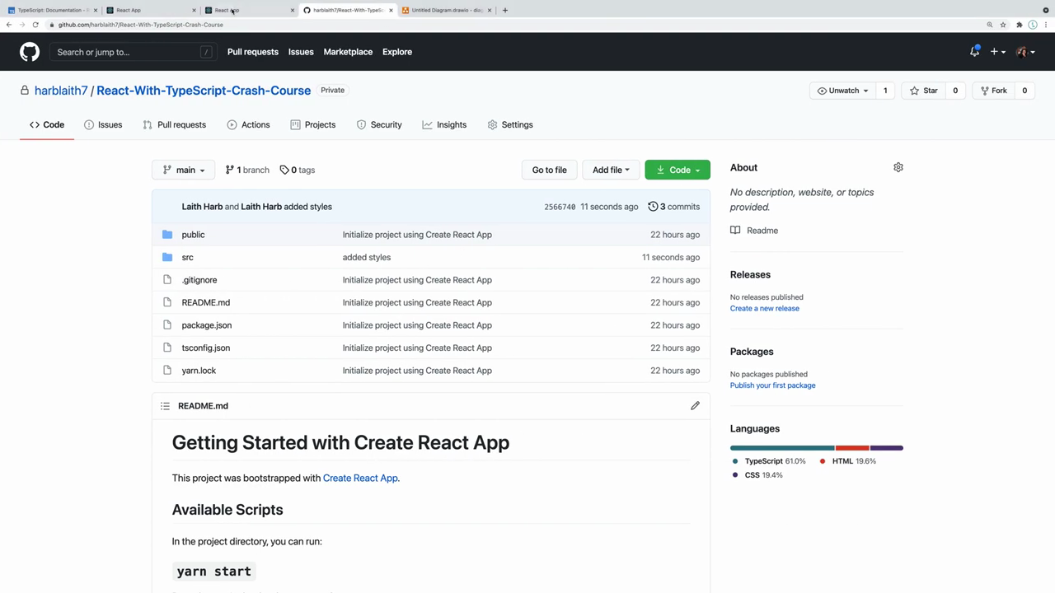
Task: Click the tsconfig.json file icon
Action: click(x=167, y=348)
